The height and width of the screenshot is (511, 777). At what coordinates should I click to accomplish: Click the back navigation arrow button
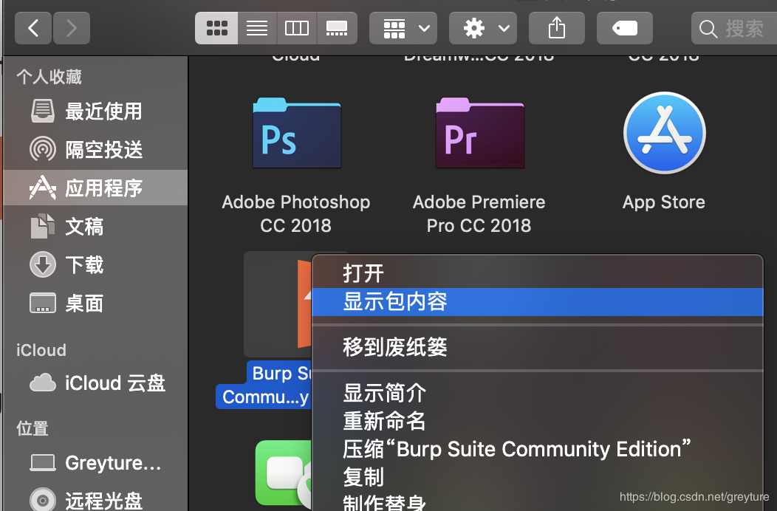(x=32, y=28)
